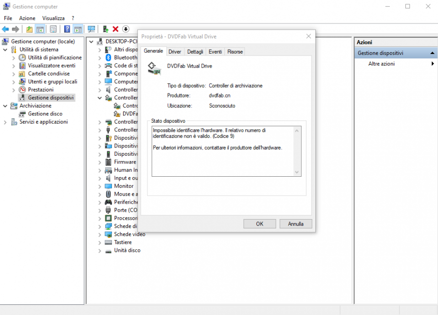Expand the Schede video category

pos(100,235)
